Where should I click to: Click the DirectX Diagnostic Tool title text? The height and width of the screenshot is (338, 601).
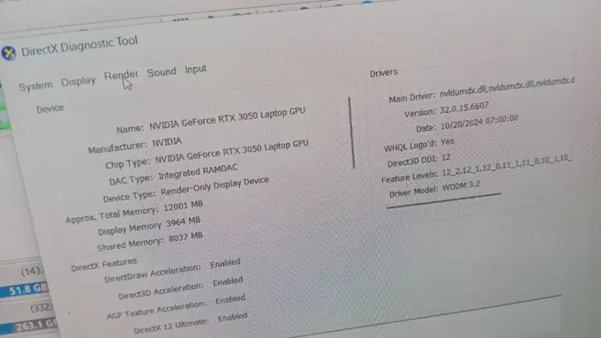(79, 46)
